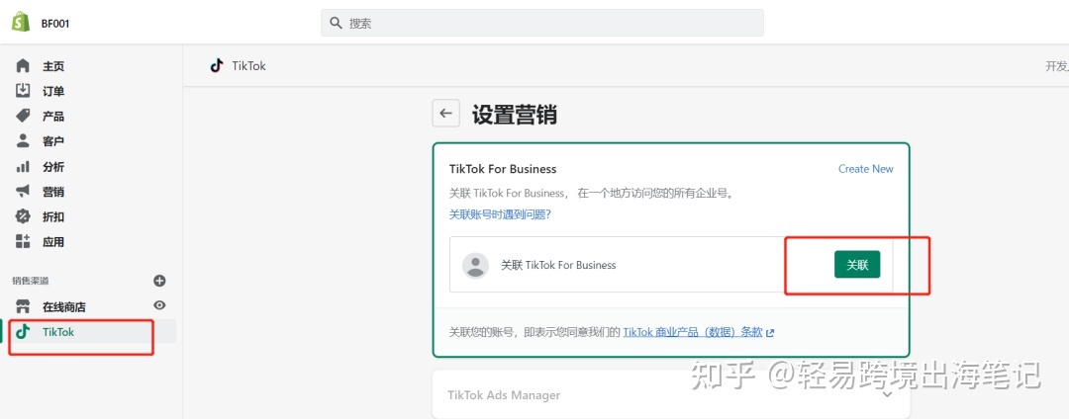Click the 设置营销 page title

pyautogui.click(x=515, y=115)
